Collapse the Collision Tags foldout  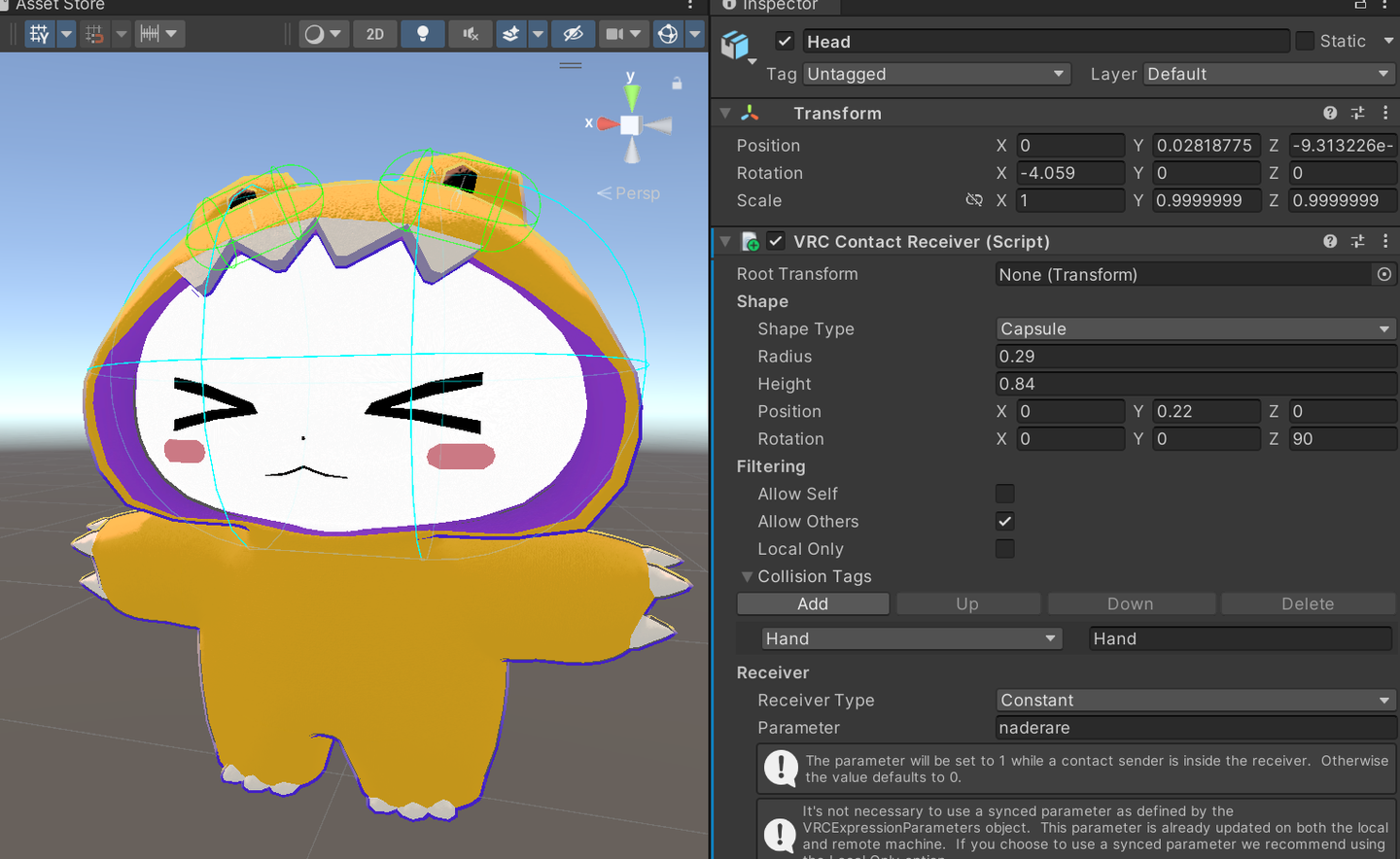point(747,576)
